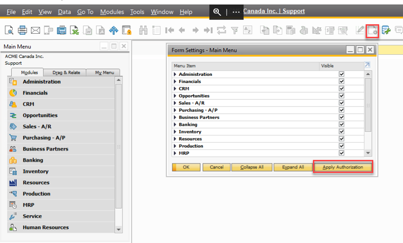Expand Opportunities in Form Settings list

[x=175, y=96]
